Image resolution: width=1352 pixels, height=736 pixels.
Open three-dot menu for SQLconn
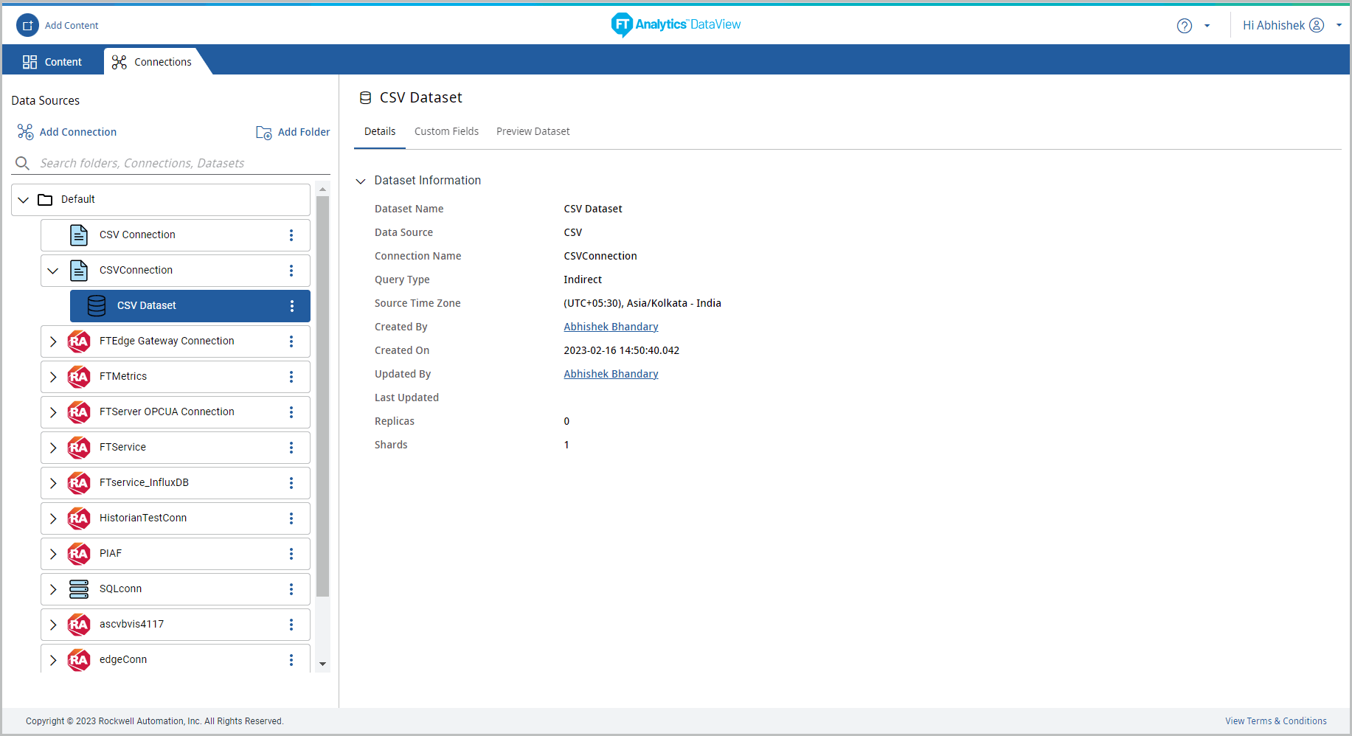[291, 589]
